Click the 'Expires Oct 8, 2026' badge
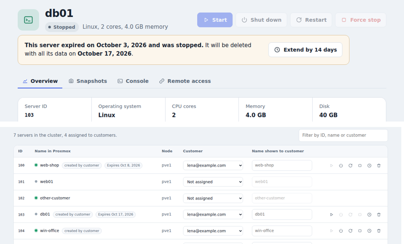 click(x=123, y=165)
